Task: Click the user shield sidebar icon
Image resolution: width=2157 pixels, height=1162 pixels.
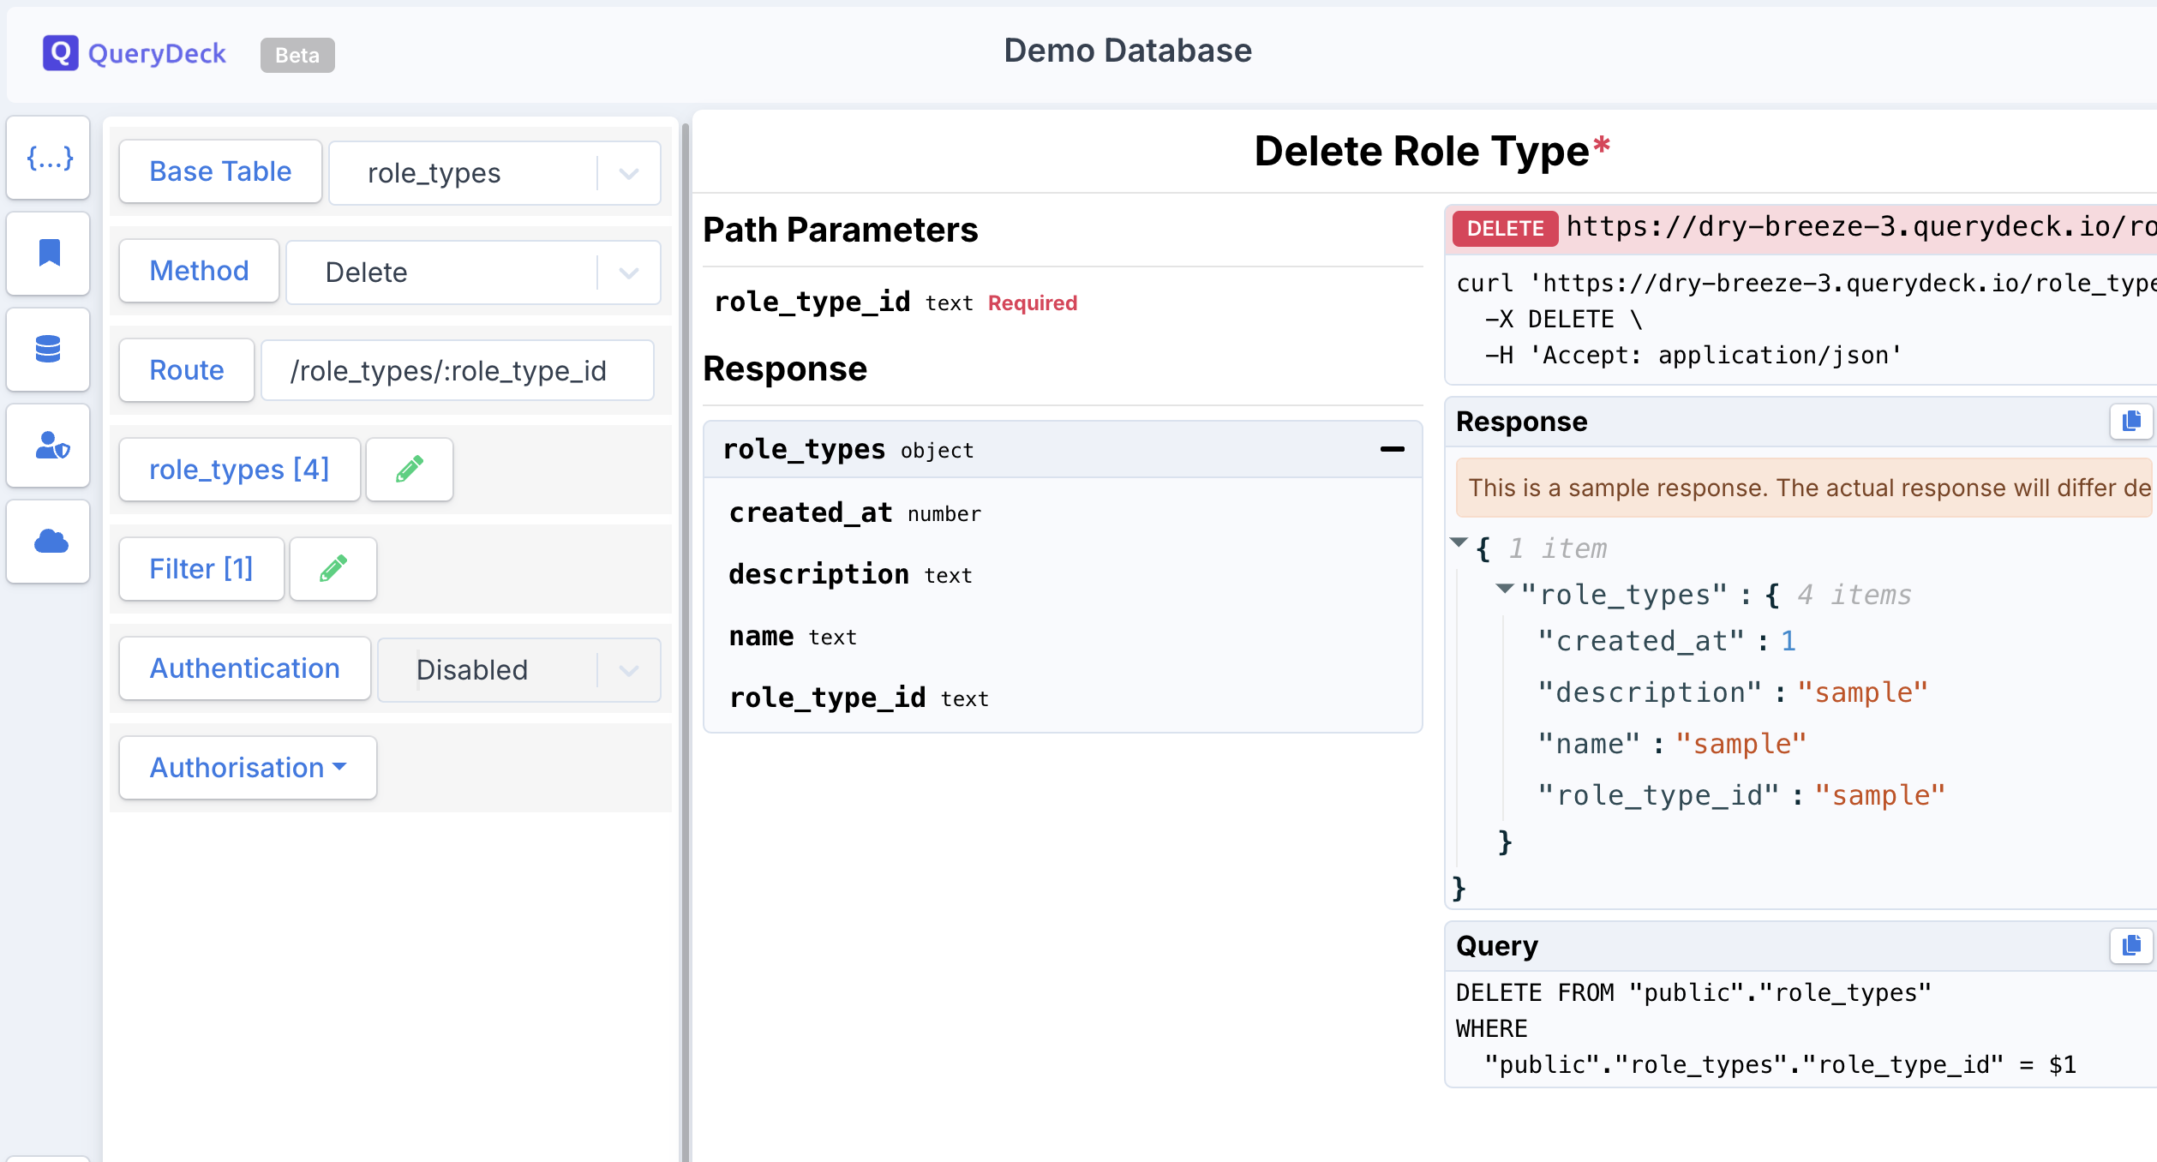Action: [49, 446]
